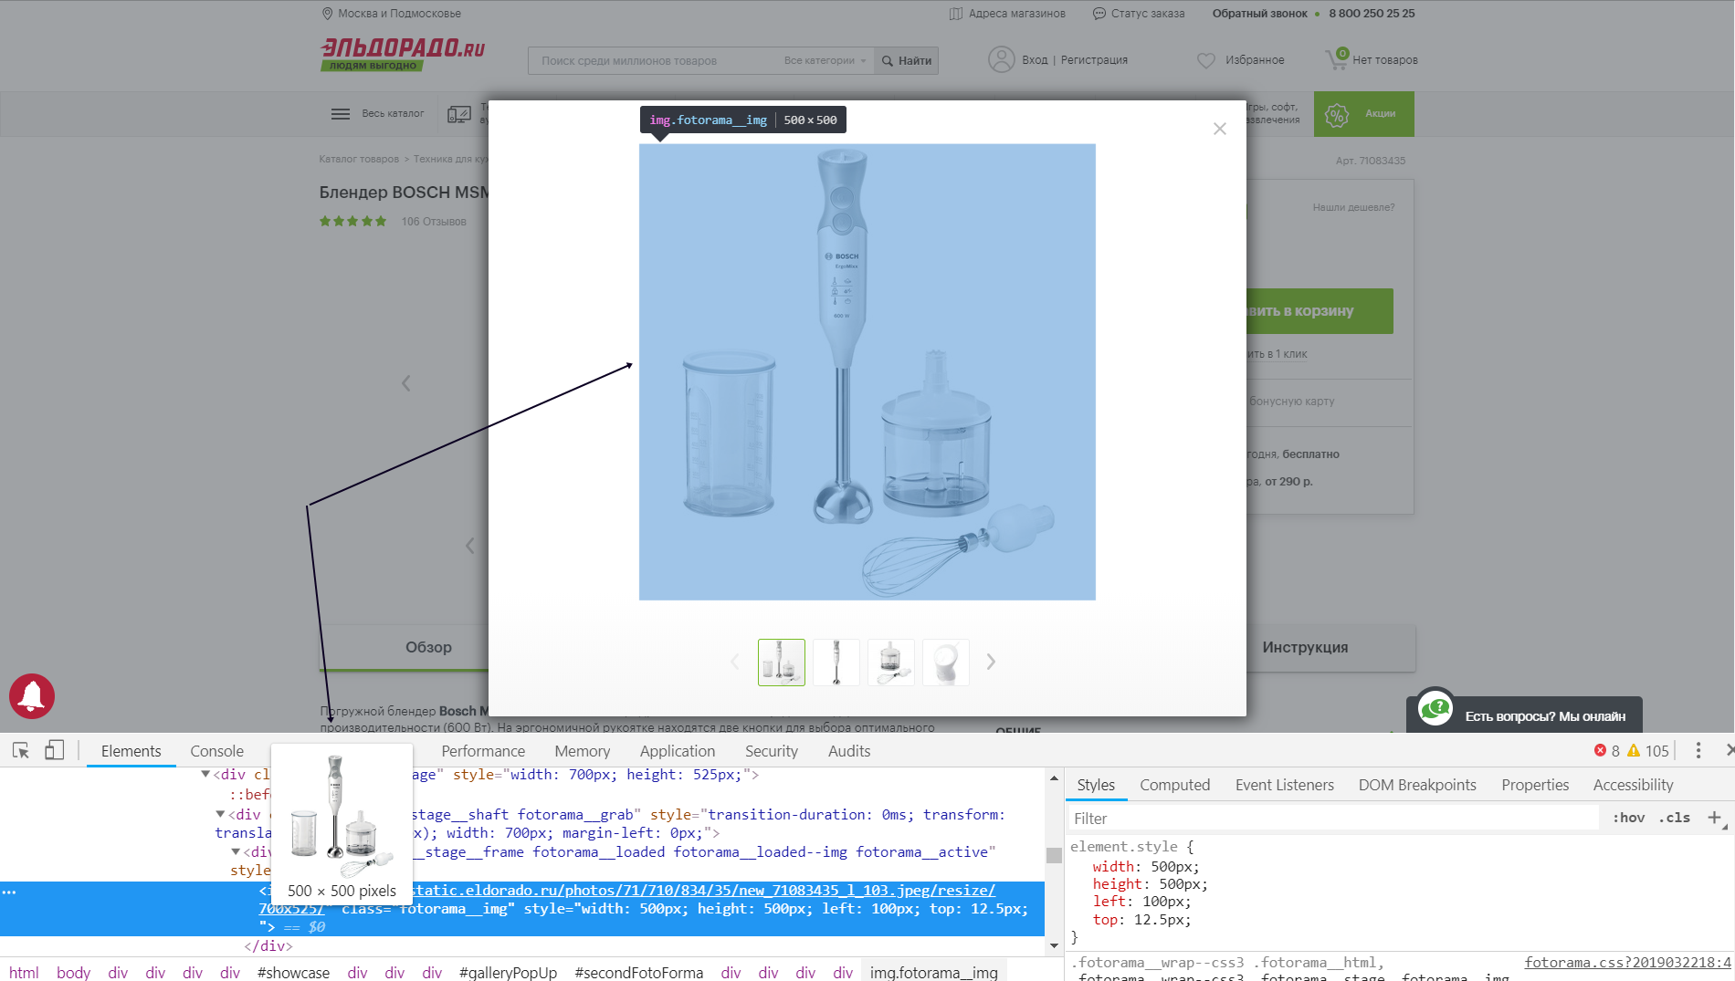This screenshot has width=1735, height=981.
Task: Click the Акции percent badge icon
Action: [1337, 114]
